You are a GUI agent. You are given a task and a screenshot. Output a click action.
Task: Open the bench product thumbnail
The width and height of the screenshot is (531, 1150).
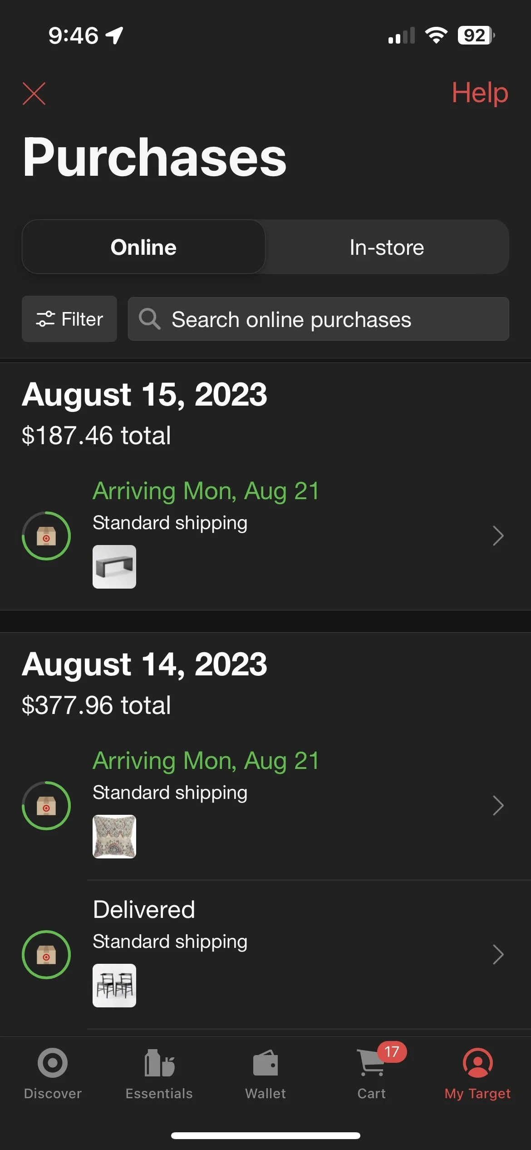(x=114, y=567)
